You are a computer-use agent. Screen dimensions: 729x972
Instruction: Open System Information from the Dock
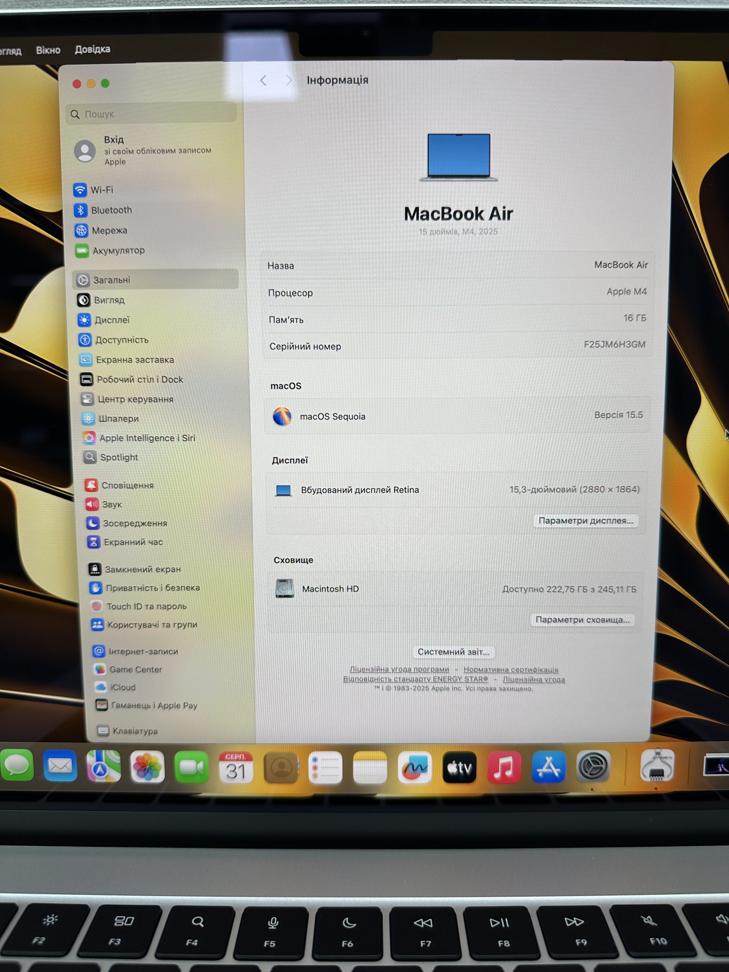[x=656, y=765]
